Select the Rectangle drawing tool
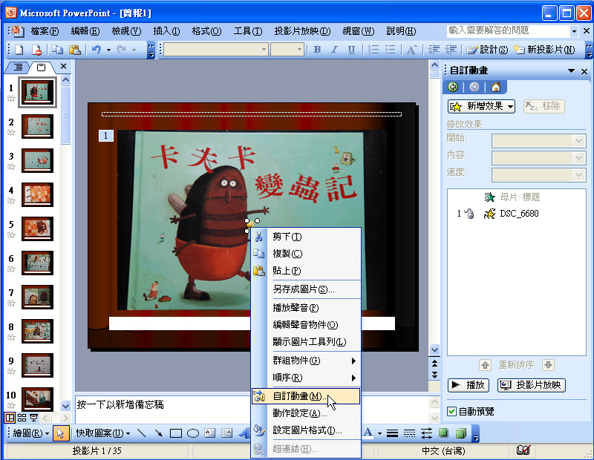The image size is (594, 460). (175, 433)
